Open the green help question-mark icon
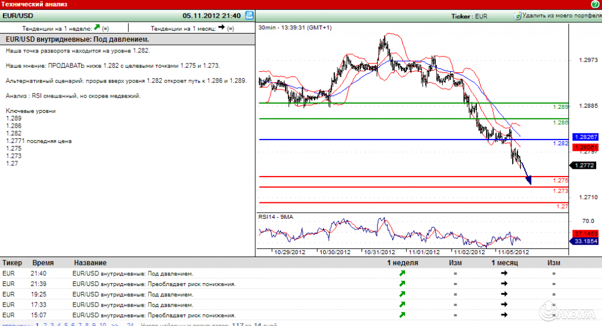The height and width of the screenshot is (326, 602). [595, 4]
